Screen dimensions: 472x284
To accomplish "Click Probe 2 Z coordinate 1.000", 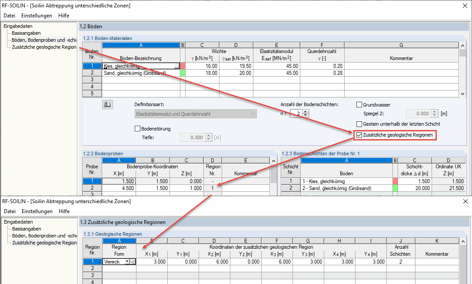I will pos(186,188).
